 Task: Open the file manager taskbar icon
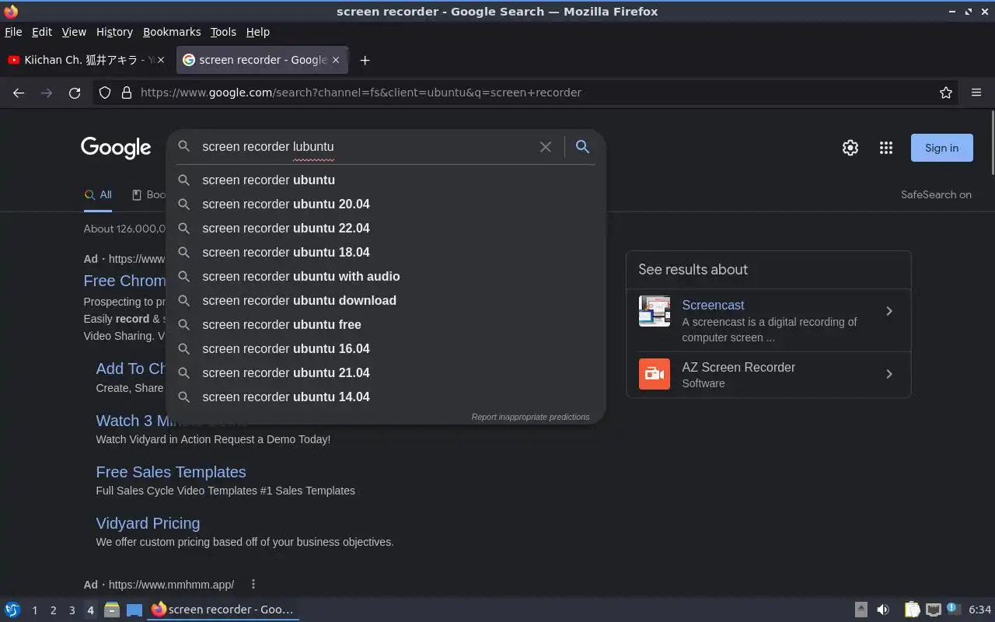[112, 610]
